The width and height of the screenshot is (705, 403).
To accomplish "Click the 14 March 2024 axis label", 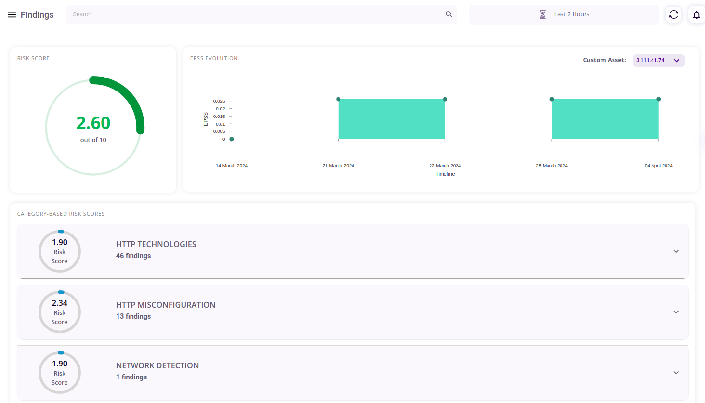I will [232, 166].
